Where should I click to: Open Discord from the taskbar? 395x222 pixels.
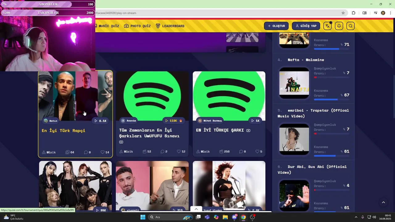tap(234, 217)
